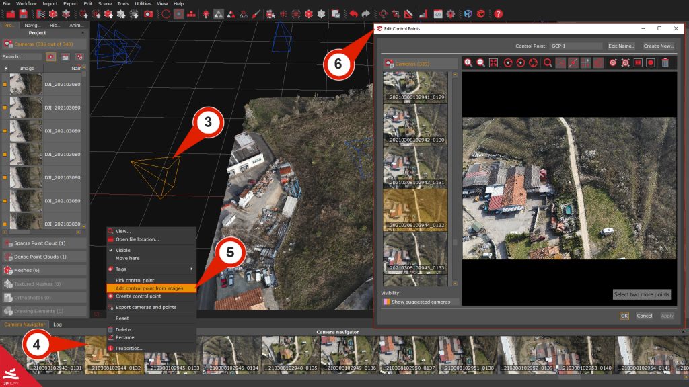Expand Textured Meshes (0) section
Image resolution: width=689 pixels, height=387 pixels.
44,284
